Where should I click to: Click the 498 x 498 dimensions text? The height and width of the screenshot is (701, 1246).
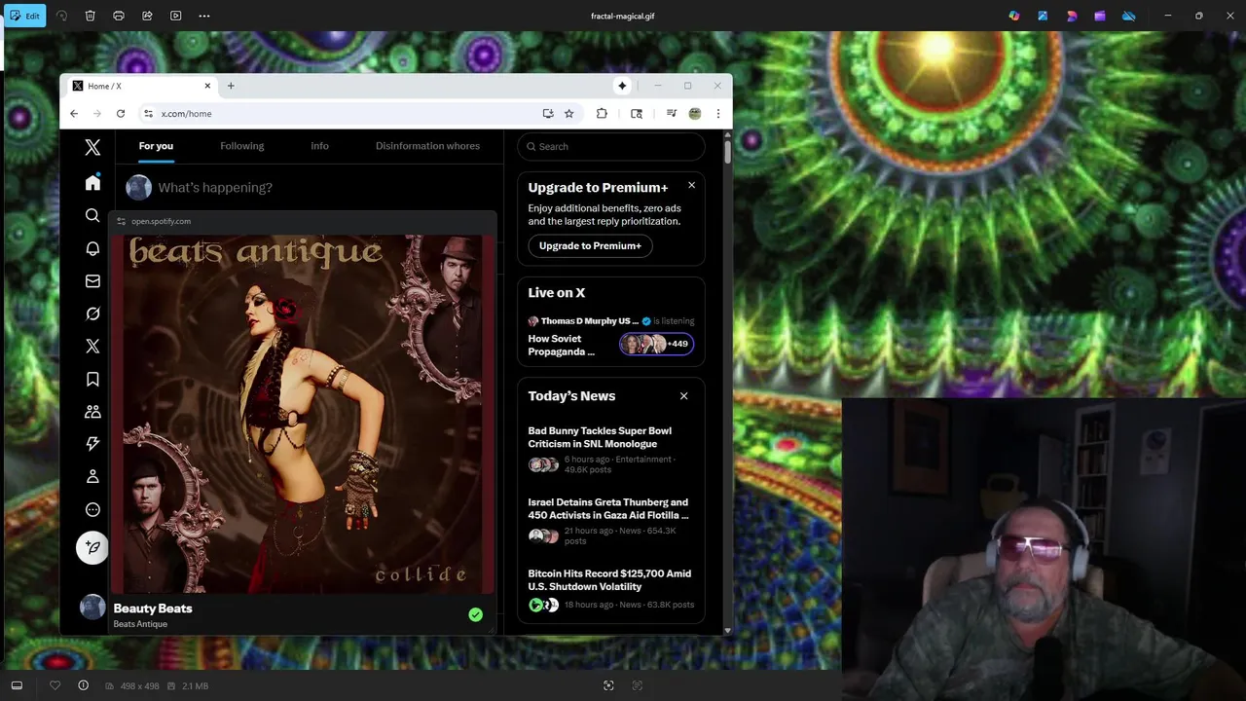140,686
